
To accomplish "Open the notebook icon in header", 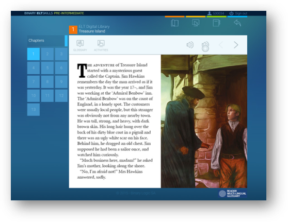I will click(217, 23).
